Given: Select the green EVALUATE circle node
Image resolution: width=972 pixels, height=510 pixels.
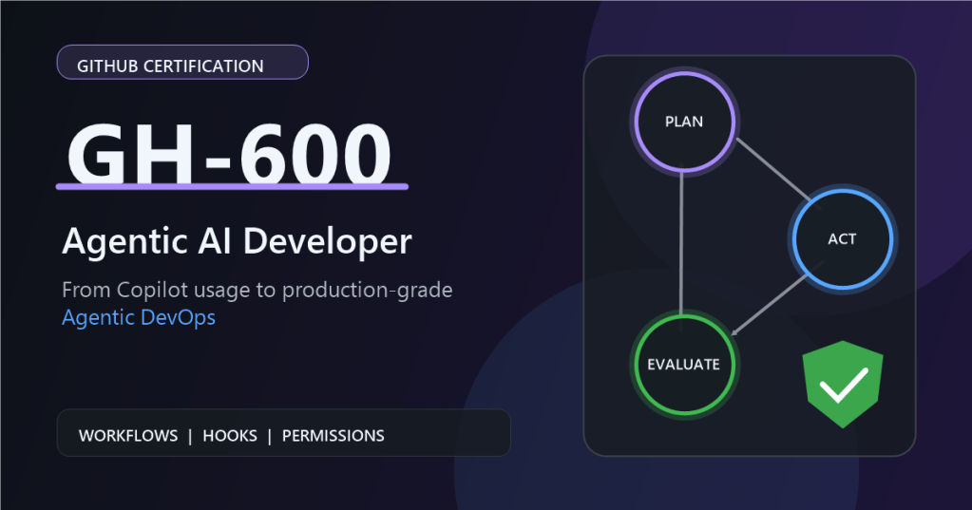Looking at the screenshot, I should tap(684, 365).
